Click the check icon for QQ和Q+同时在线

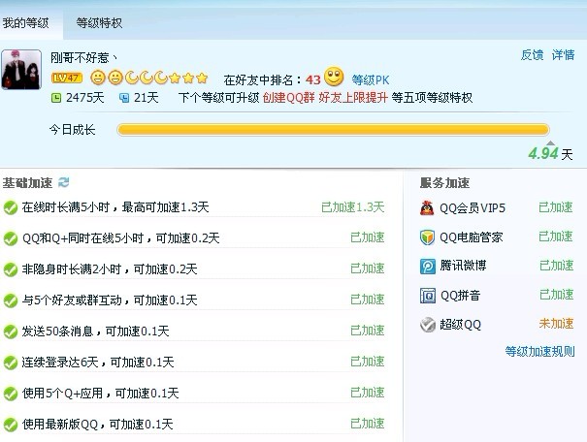[11, 238]
